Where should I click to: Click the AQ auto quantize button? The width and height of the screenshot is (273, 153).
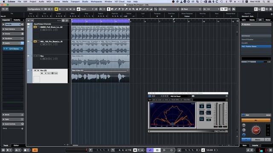(35, 150)
